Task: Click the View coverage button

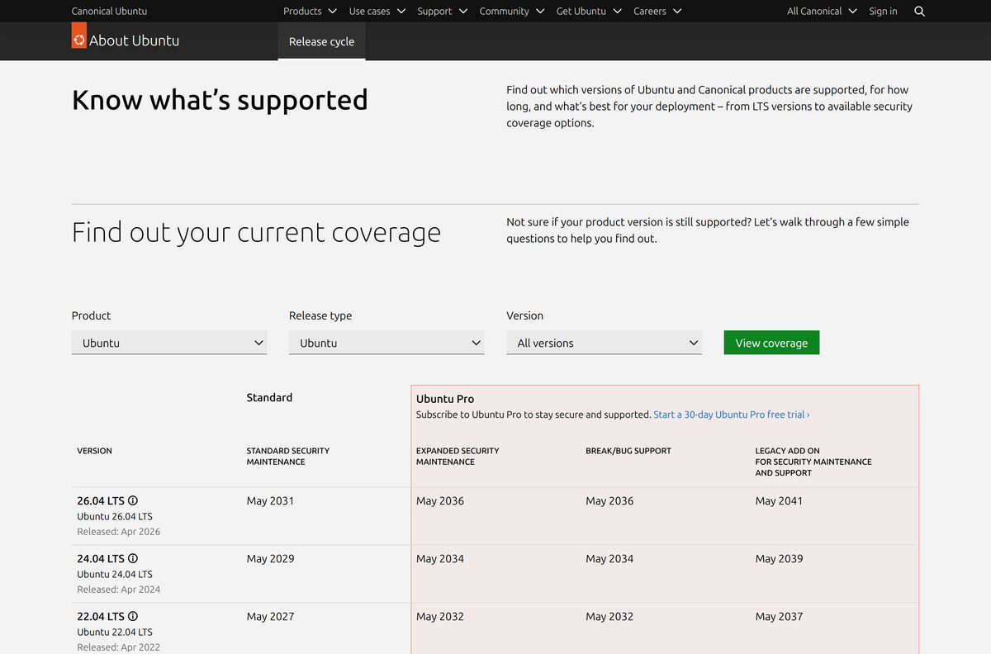Action: point(771,343)
